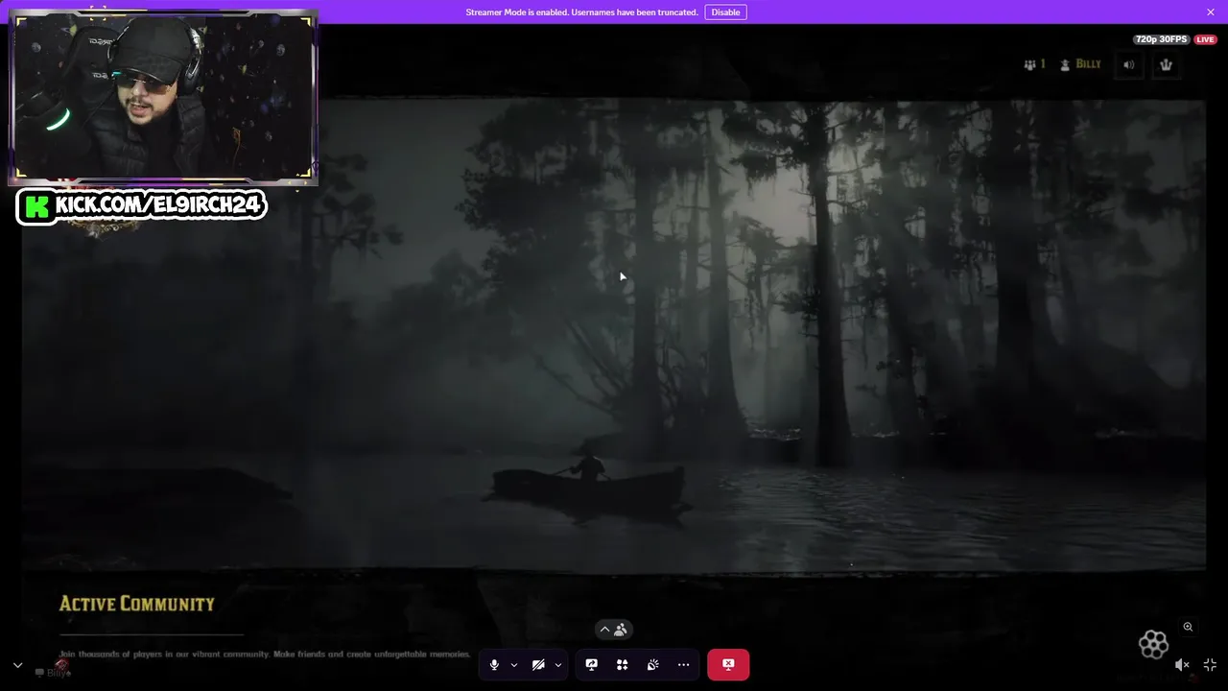
Task: Click the red LIVE indicator badge
Action: 1205,39
